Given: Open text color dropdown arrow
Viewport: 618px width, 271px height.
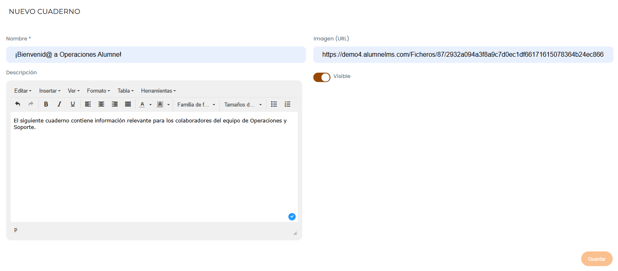Looking at the screenshot, I should coord(151,104).
